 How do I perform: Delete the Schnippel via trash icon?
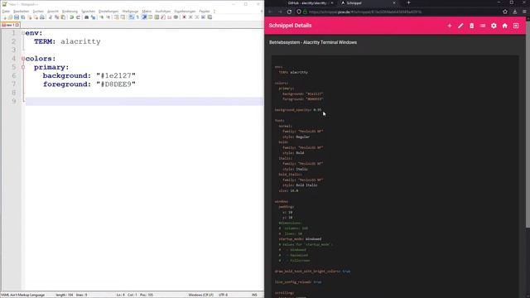tap(471, 26)
